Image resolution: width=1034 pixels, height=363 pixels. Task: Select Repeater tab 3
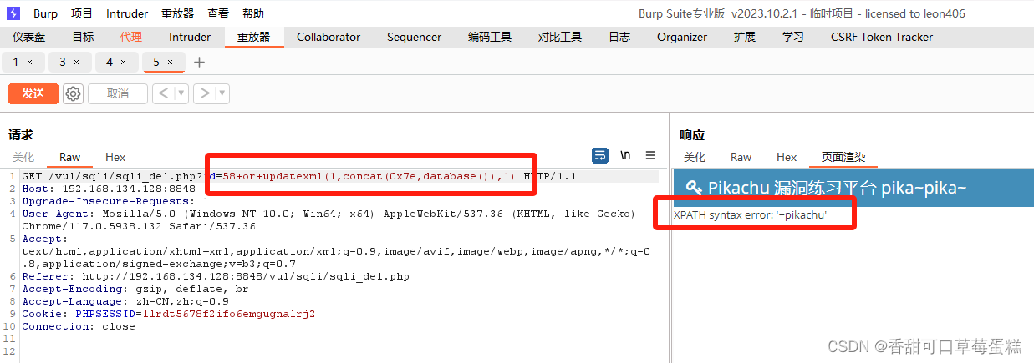point(63,63)
